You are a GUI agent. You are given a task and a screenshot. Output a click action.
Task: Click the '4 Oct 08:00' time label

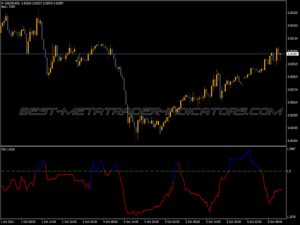[110, 221]
